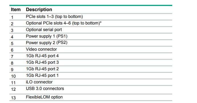The image size is (197, 103).
Task: Select the 'iLO connector' entry
Action: click(x=39, y=82)
